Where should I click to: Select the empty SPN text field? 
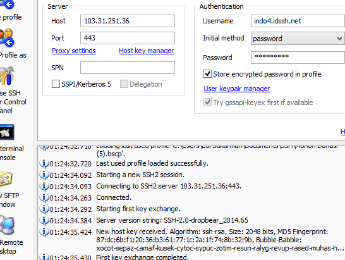click(128, 68)
